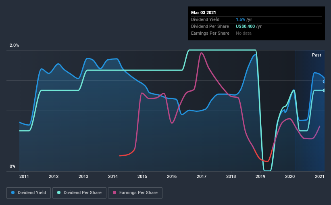Screen dimensions: 331x205
Task: Select the 2019 label on the timeline
Action: click(x=260, y=176)
